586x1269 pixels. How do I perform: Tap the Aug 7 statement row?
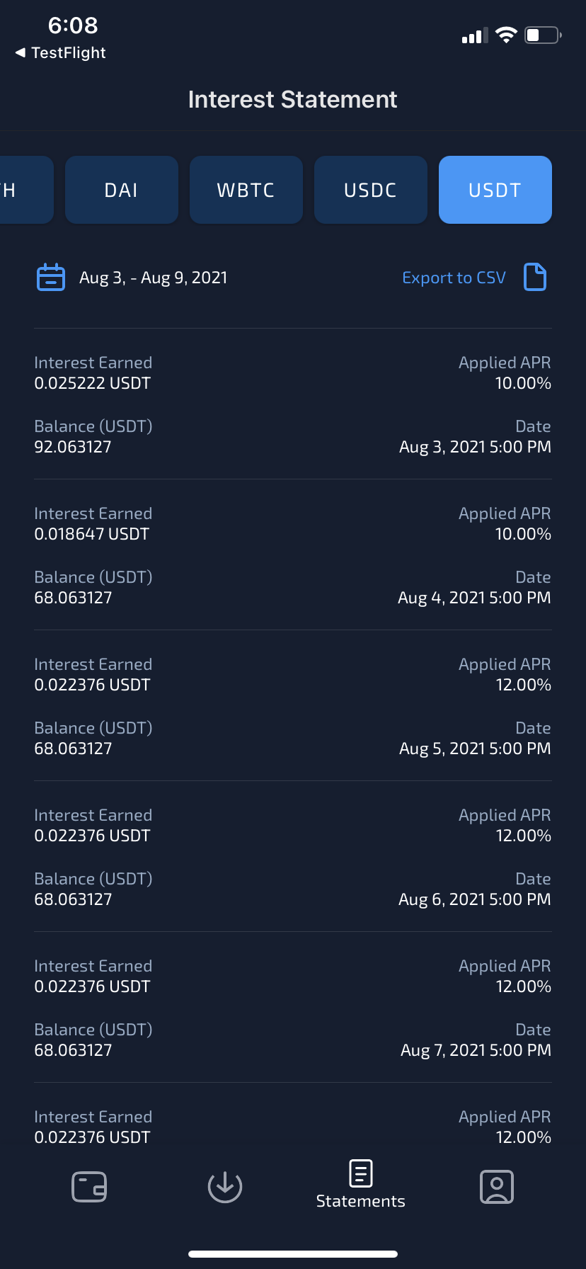tap(293, 1007)
